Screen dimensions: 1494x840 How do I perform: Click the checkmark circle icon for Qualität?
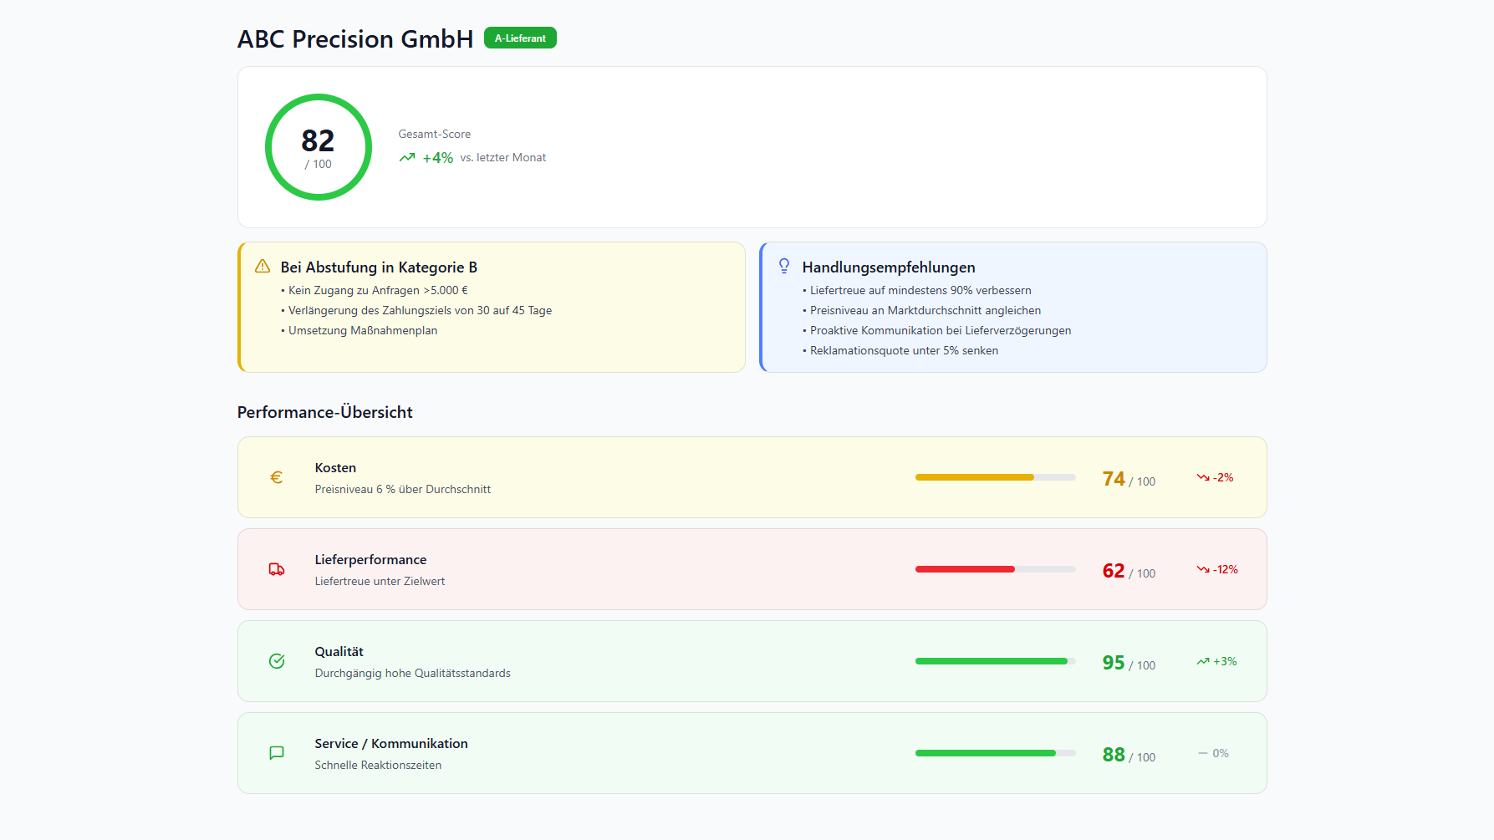pos(277,661)
